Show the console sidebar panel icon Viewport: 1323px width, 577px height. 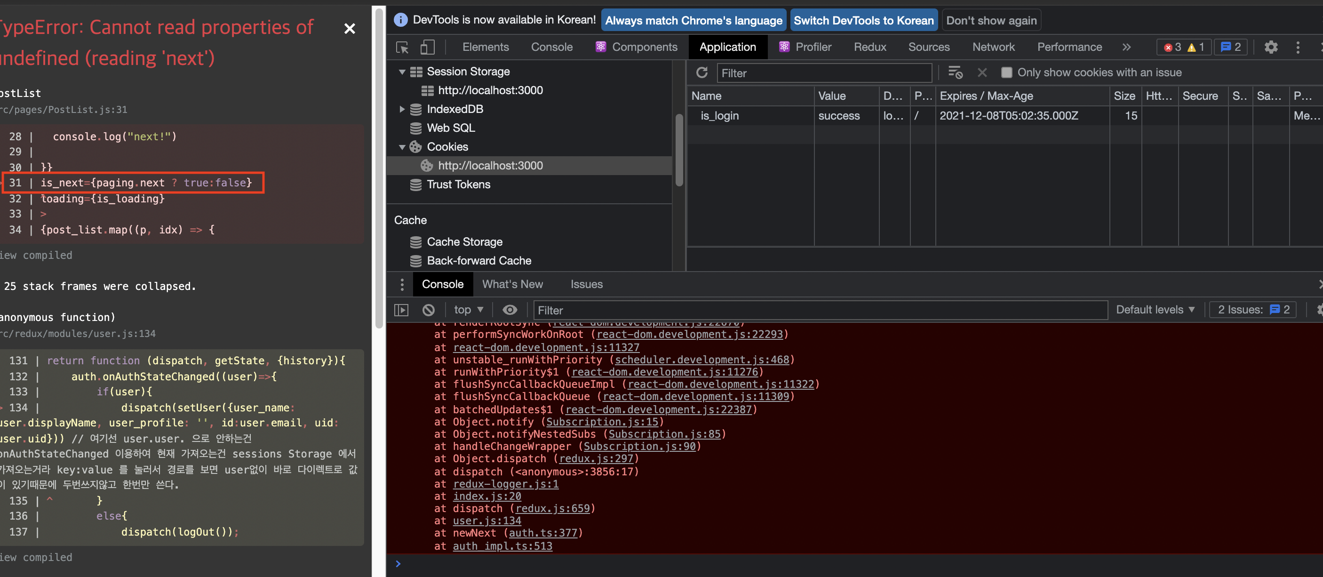pyautogui.click(x=401, y=310)
